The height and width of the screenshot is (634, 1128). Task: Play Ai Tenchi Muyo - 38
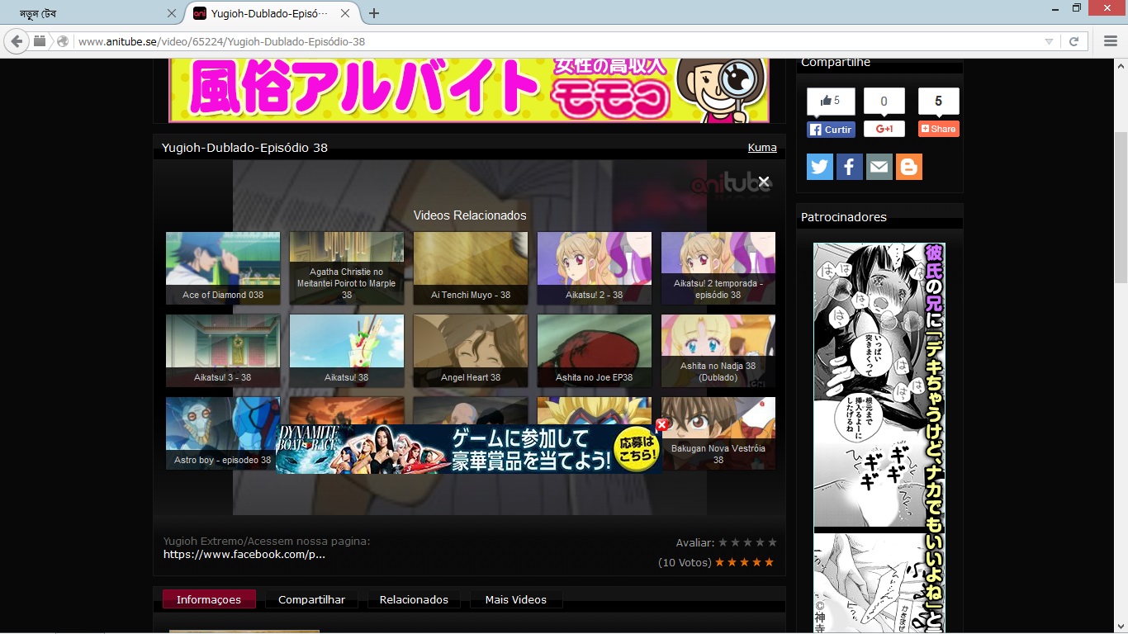pos(471,268)
